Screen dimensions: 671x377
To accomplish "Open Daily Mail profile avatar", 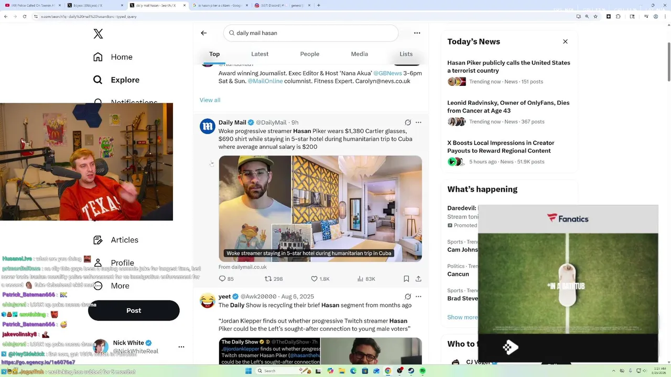I will click(x=208, y=126).
